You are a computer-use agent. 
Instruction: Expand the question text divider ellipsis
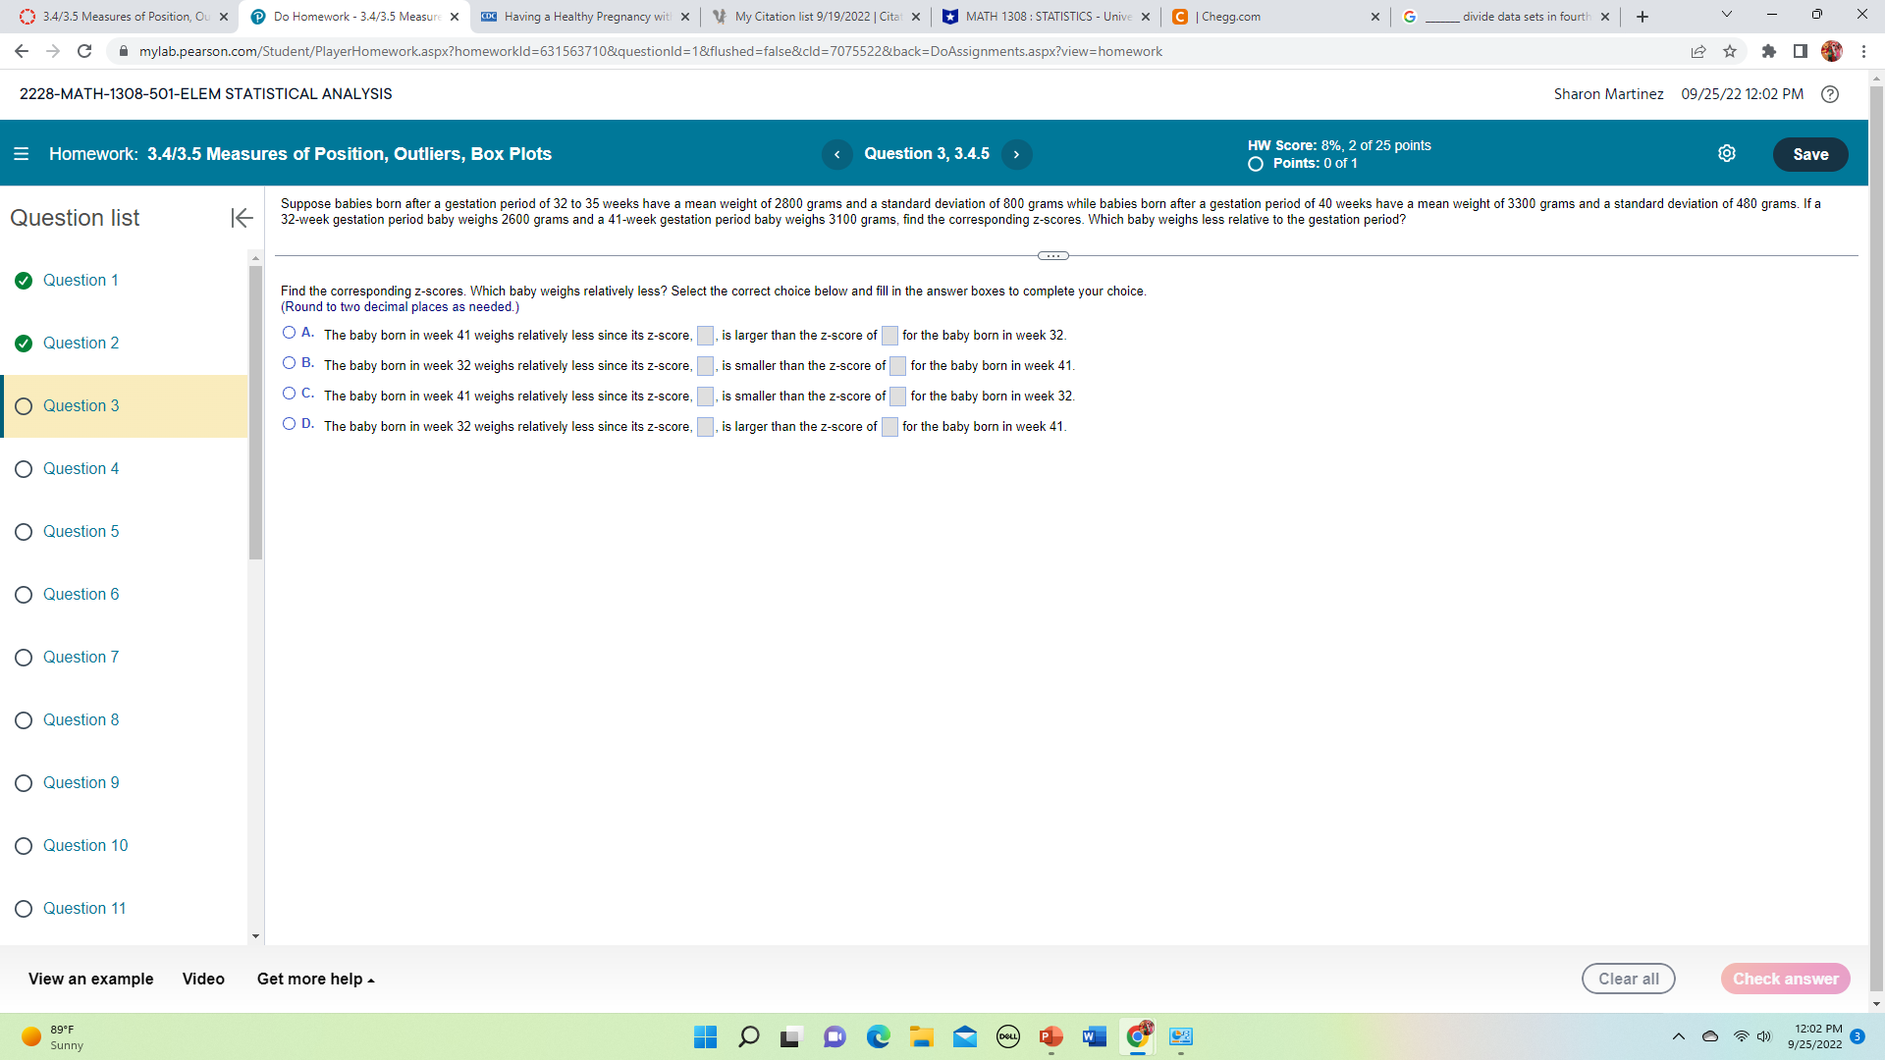(1052, 256)
